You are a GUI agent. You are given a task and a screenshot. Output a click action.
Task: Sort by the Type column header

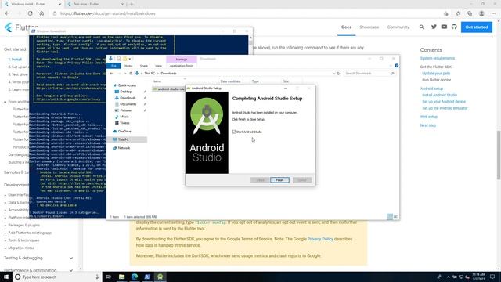[255, 81]
